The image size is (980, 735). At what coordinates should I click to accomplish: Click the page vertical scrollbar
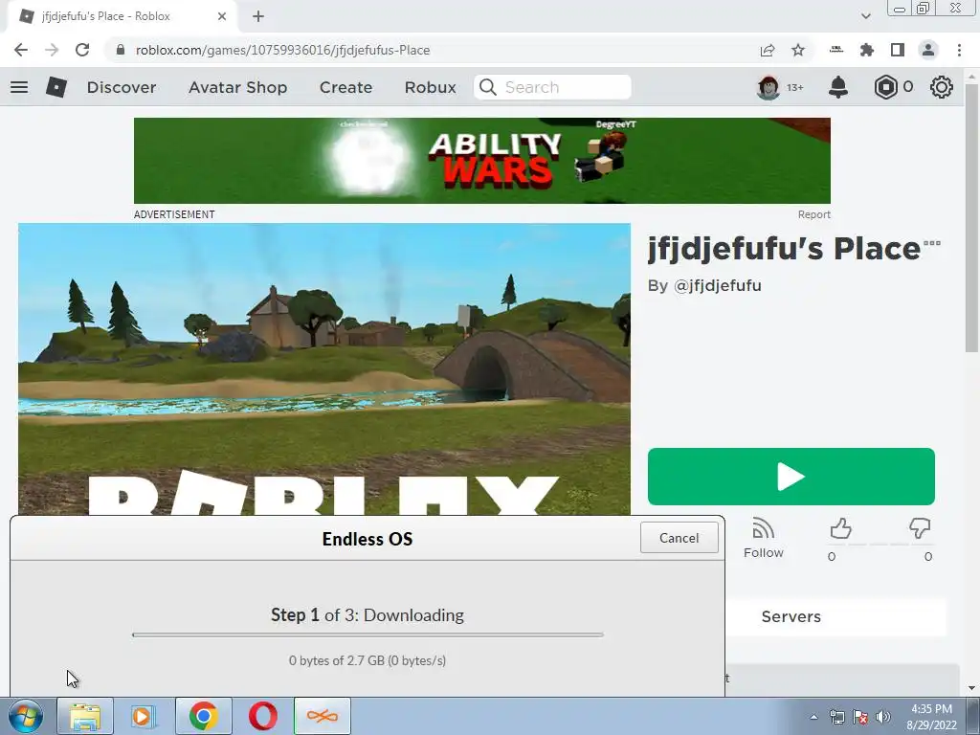tap(971, 217)
